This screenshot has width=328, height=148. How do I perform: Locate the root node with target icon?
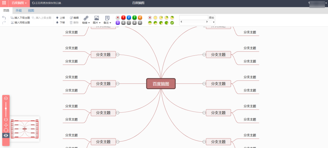coord(6,130)
